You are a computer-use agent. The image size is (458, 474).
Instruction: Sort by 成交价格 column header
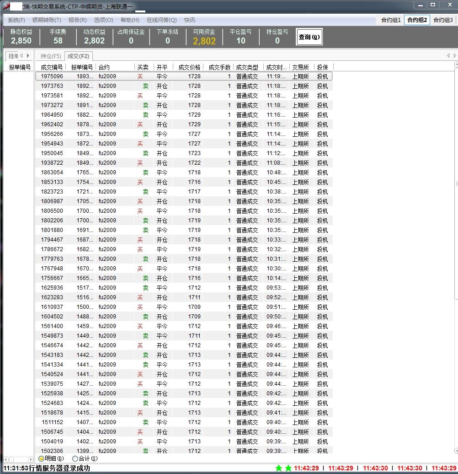189,67
